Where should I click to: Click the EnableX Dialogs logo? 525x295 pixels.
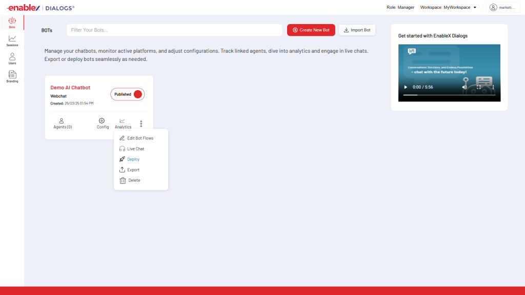point(41,8)
